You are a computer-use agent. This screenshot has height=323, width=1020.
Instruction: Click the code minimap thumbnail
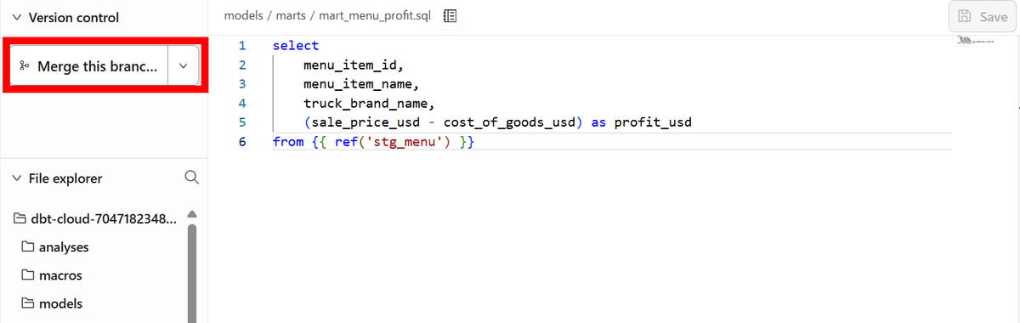click(975, 40)
